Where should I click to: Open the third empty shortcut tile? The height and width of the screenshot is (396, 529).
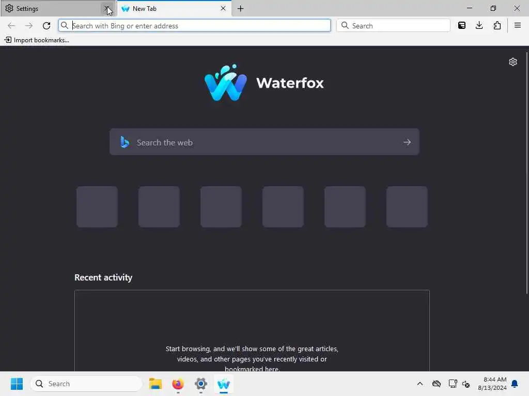point(221,207)
